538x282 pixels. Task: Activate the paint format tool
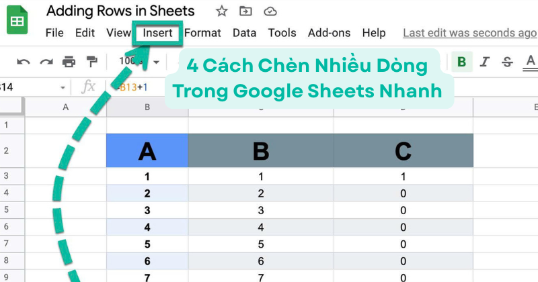coord(91,62)
